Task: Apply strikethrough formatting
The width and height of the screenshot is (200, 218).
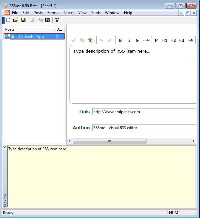Action: 137,41
